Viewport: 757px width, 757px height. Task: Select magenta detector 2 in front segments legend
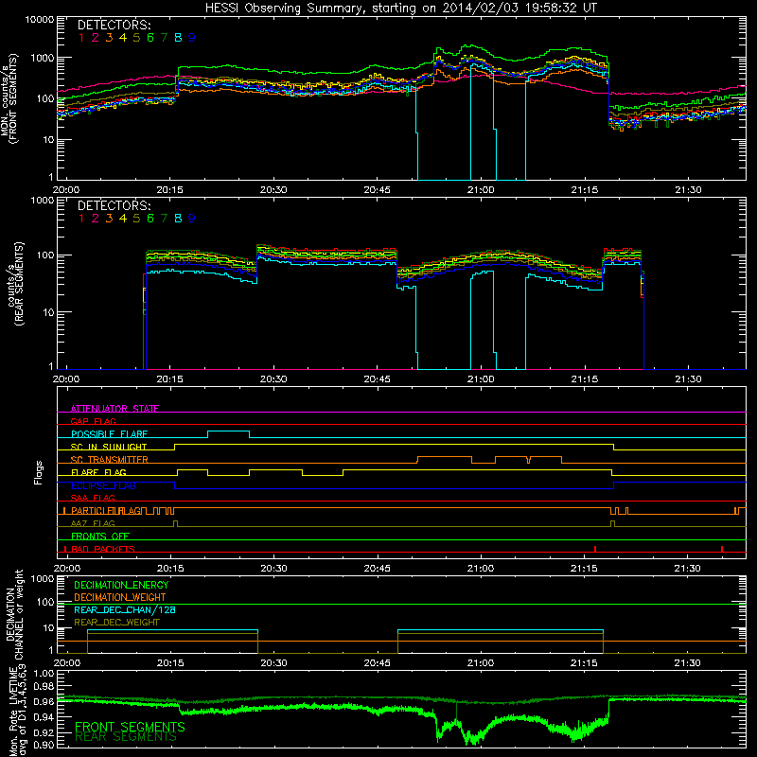click(96, 38)
